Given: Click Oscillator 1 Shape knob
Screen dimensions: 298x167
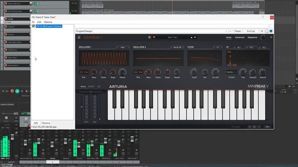Looking at the screenshot, I should coord(113,72).
